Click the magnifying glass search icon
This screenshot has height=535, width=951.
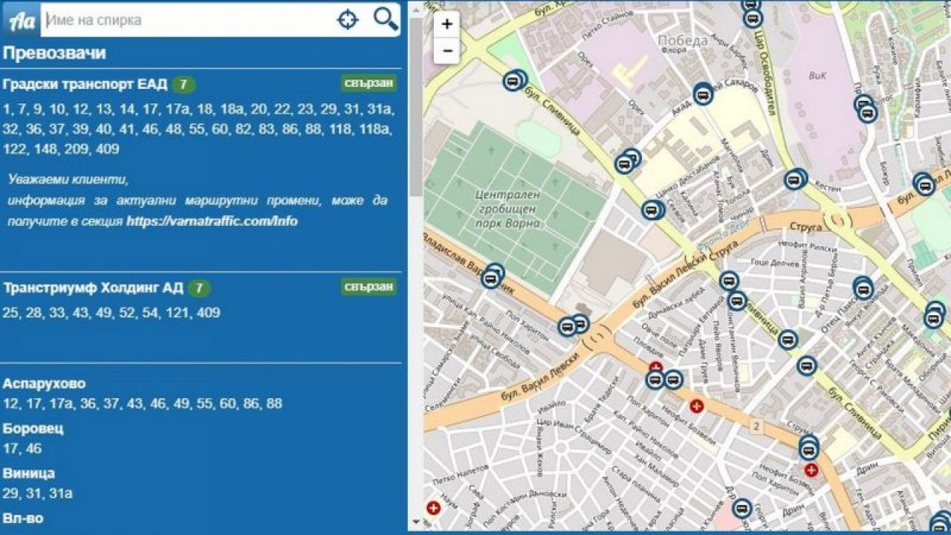[x=385, y=19]
